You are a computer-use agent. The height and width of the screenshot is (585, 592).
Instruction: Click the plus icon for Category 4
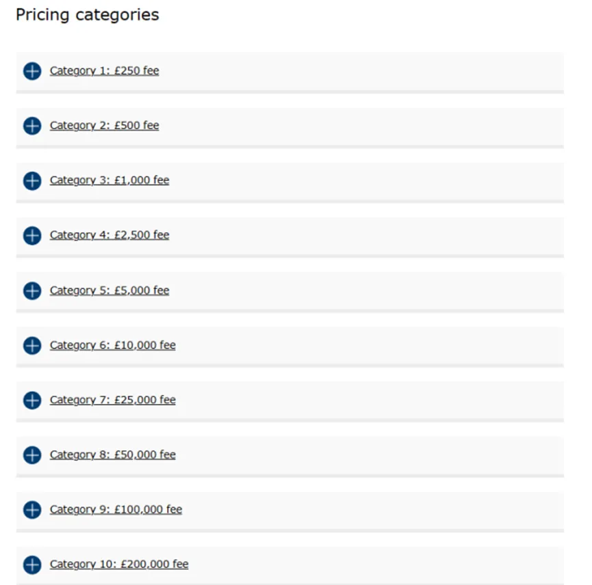[x=32, y=236]
